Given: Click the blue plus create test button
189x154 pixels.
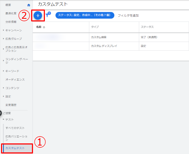Looking at the screenshot, I should point(38,16).
